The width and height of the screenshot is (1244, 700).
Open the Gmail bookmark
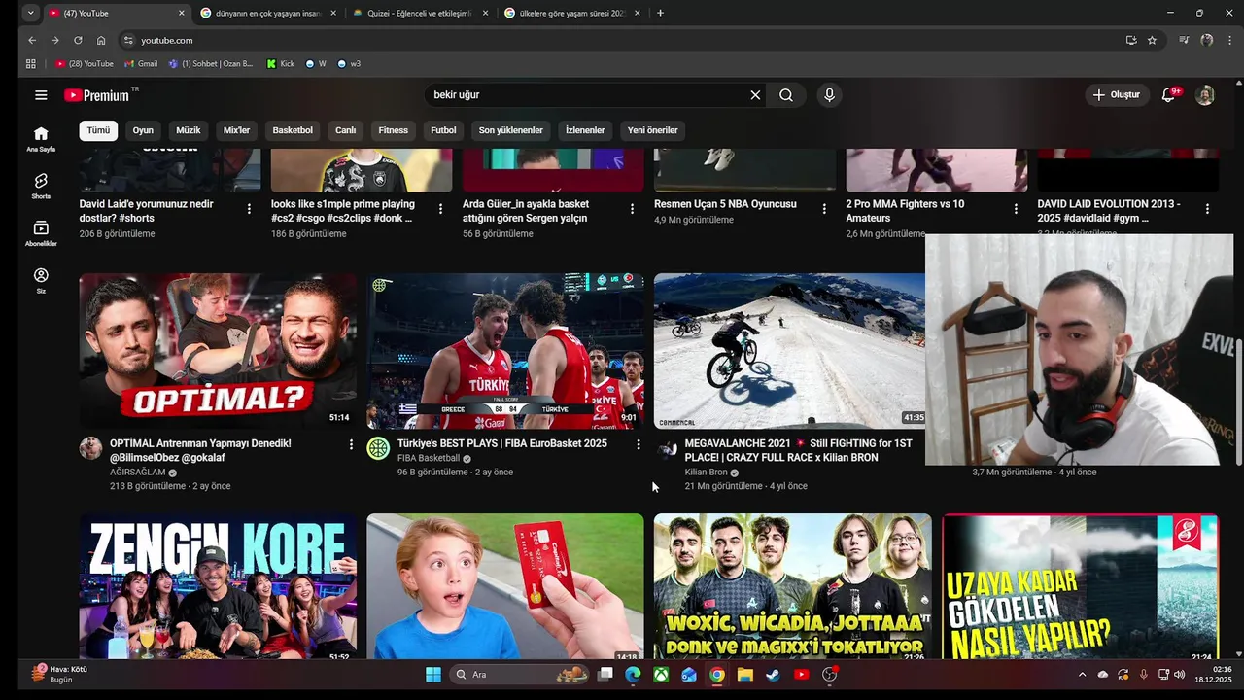coord(141,63)
